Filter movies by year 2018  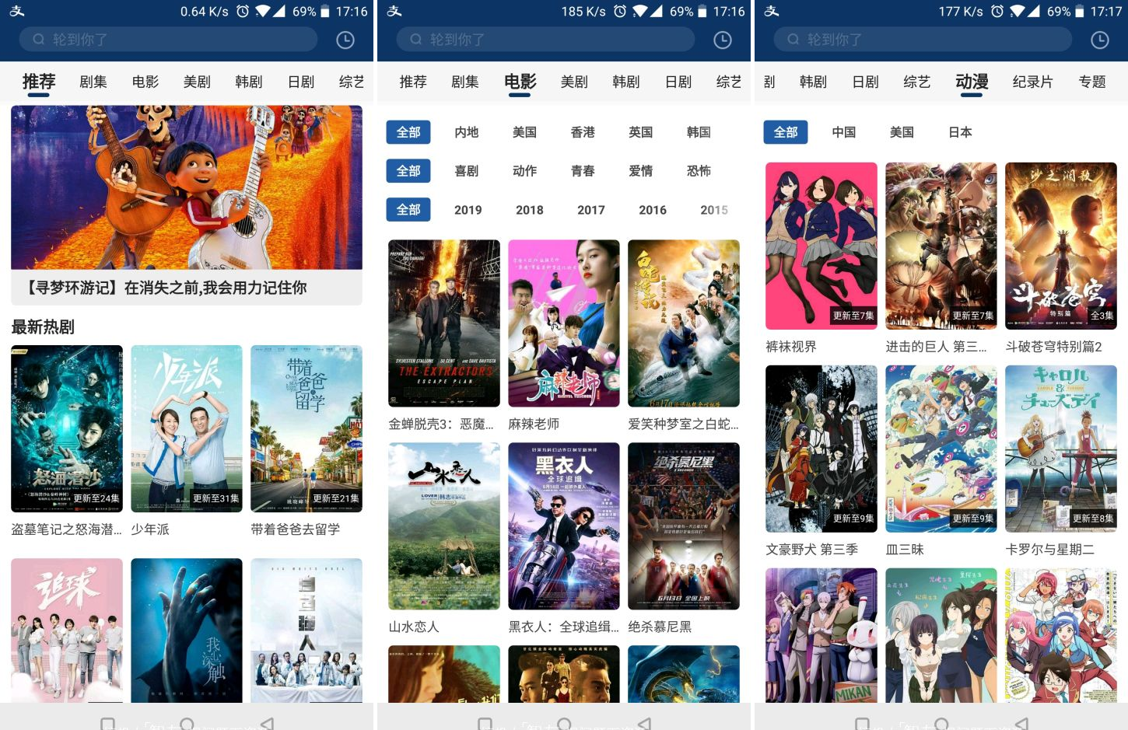tap(530, 210)
